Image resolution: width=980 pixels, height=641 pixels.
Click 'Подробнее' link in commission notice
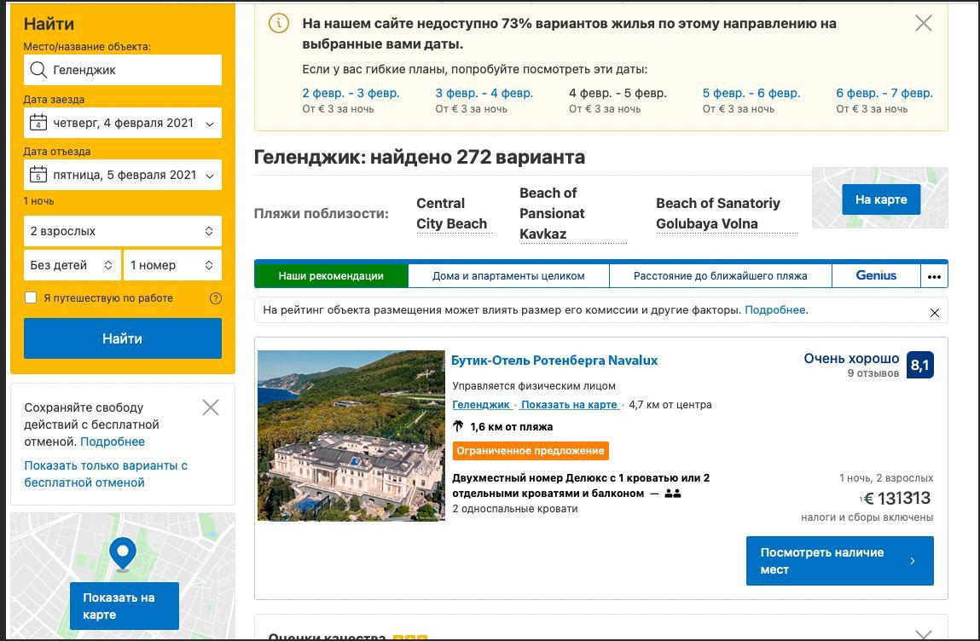click(775, 310)
